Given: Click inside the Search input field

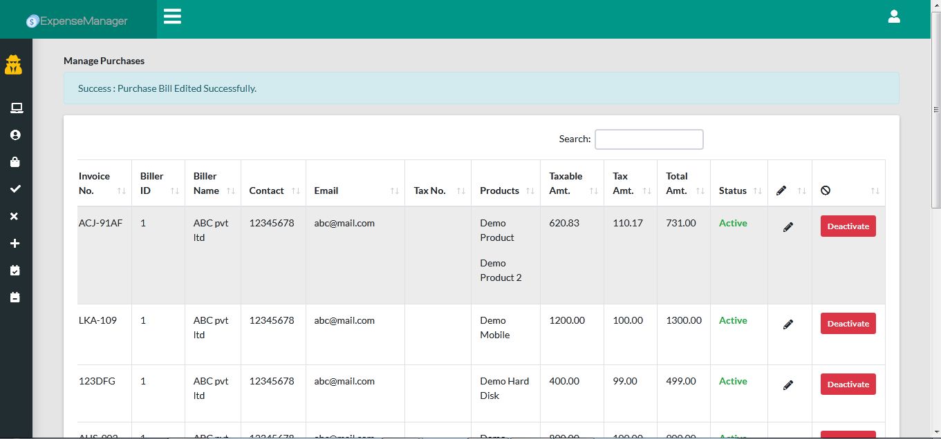Looking at the screenshot, I should coord(649,139).
